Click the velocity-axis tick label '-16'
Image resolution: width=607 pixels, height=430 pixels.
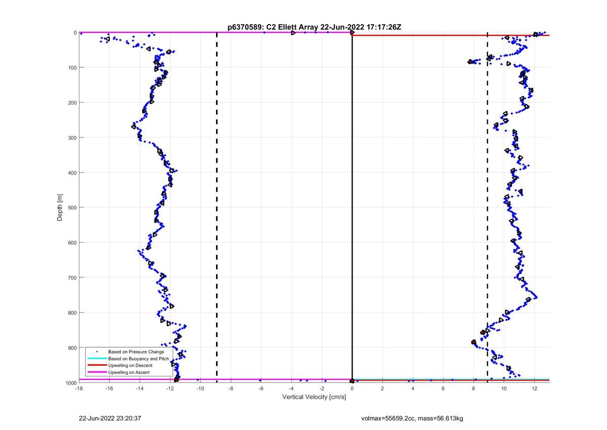[109, 389]
